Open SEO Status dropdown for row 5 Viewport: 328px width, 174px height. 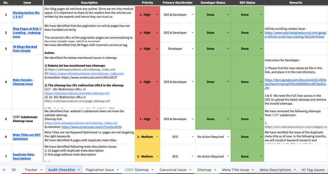[261, 119]
